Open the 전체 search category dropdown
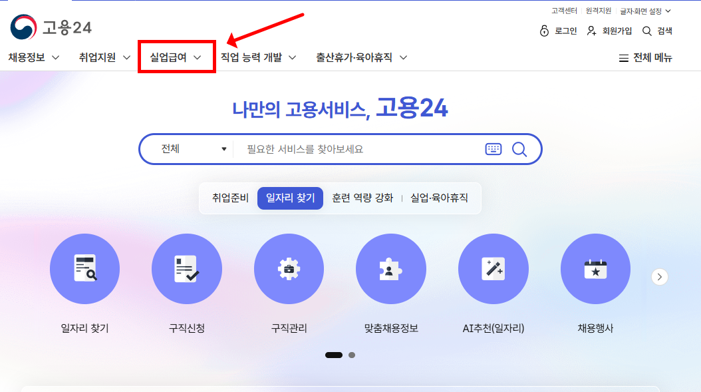This screenshot has width=701, height=392. click(194, 149)
